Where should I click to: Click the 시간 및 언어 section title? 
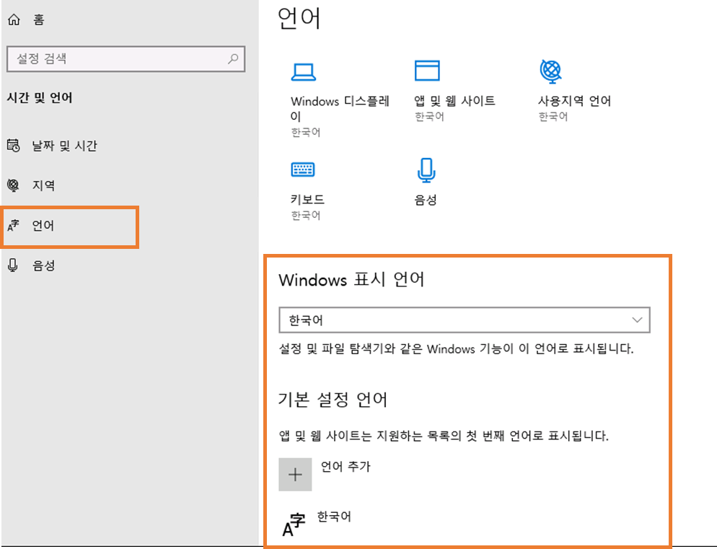tap(40, 97)
